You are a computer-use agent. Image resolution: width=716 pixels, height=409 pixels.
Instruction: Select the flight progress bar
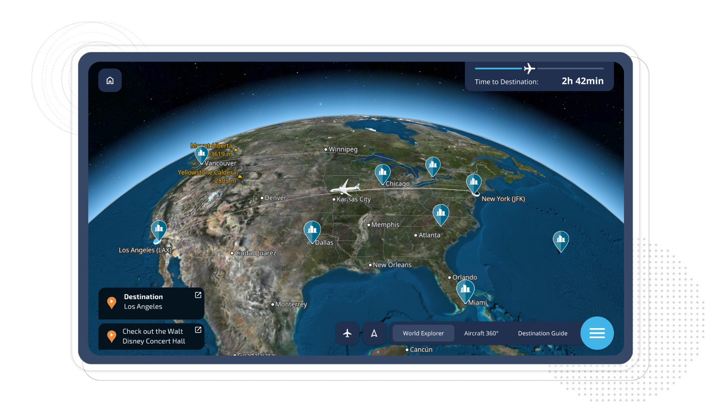coord(539,69)
